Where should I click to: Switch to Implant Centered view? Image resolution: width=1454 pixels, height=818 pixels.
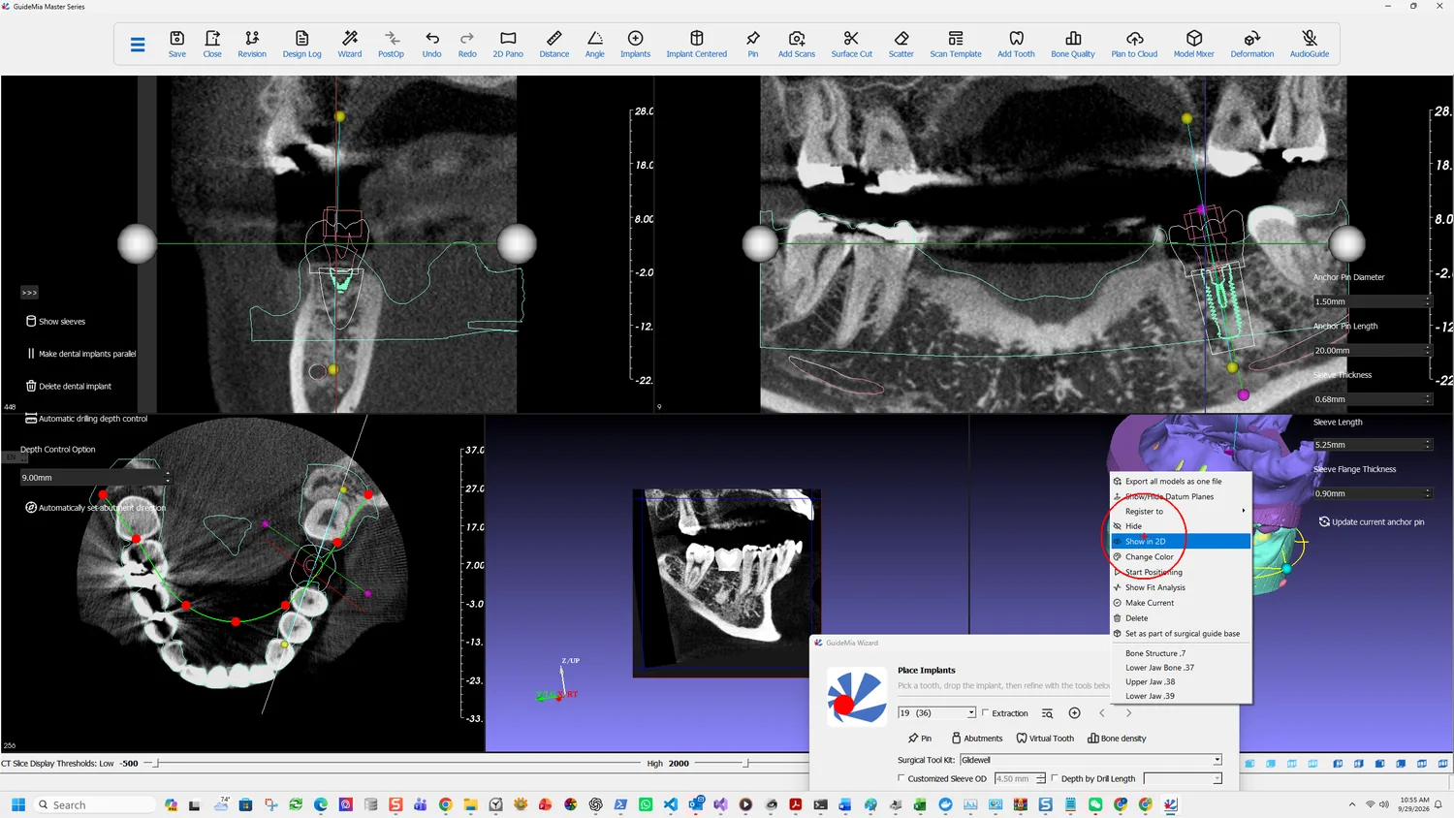coord(696,44)
